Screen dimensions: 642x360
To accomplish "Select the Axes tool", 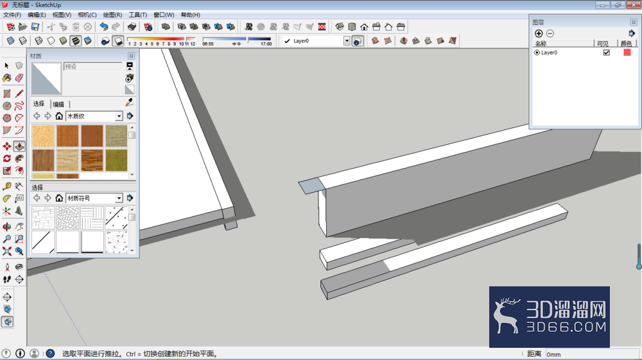I will [7, 211].
